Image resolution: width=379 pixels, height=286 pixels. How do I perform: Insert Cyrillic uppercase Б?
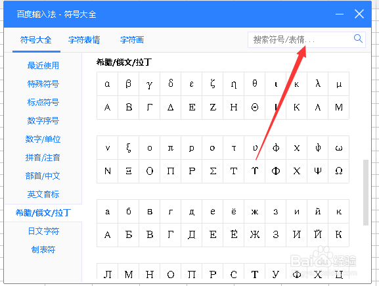click(128, 235)
